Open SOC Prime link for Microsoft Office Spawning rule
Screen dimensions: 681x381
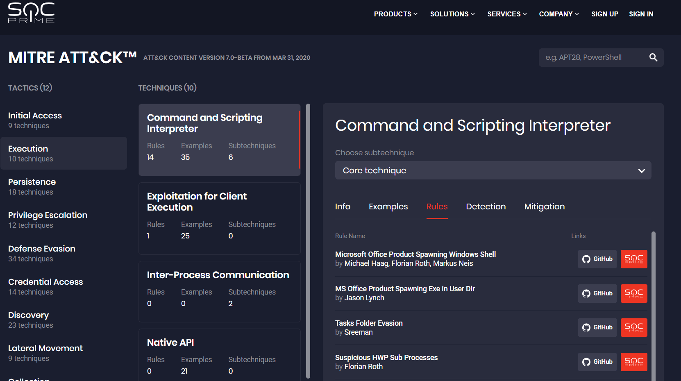633,259
